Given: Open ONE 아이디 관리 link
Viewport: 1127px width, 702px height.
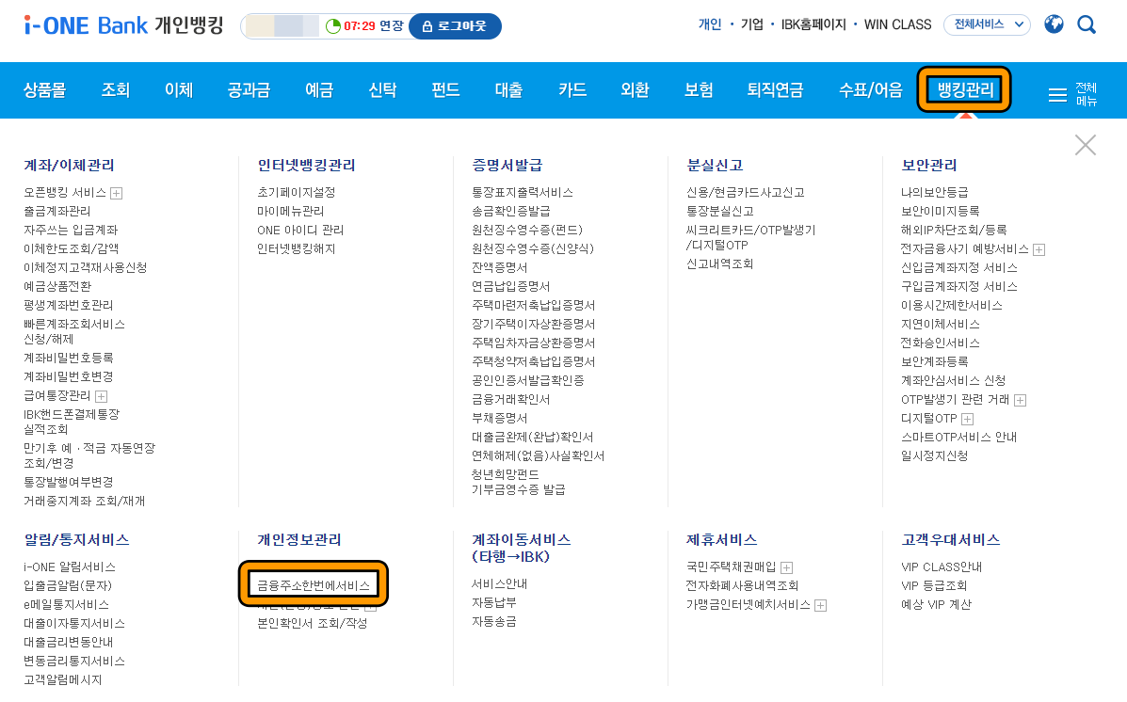Looking at the screenshot, I should click(x=300, y=230).
